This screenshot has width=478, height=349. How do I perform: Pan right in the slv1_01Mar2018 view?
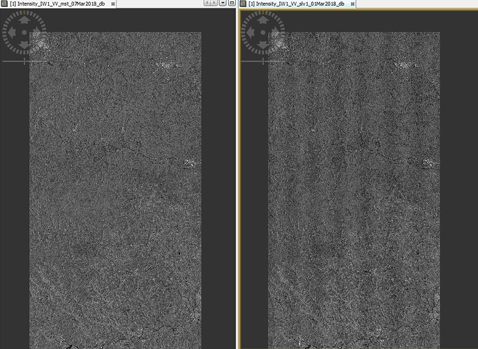pos(275,32)
